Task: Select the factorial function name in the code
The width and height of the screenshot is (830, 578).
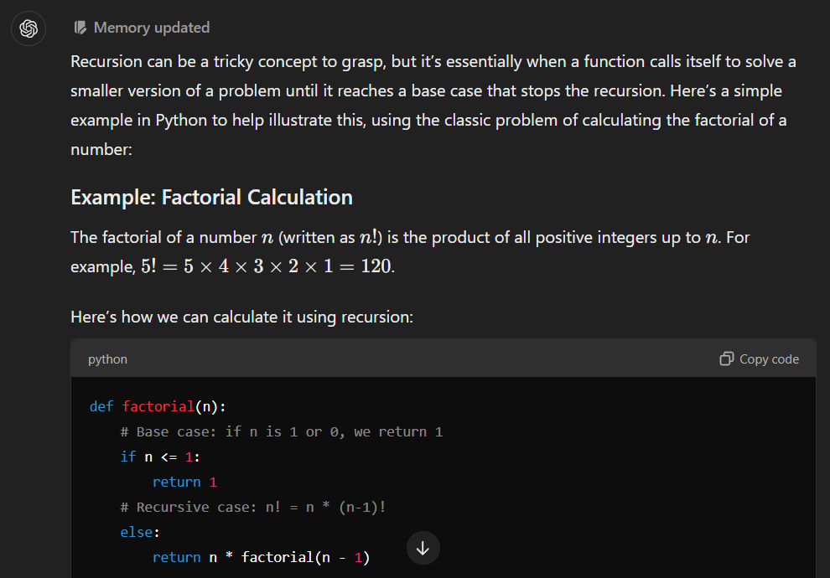Action: pyautogui.click(x=158, y=406)
